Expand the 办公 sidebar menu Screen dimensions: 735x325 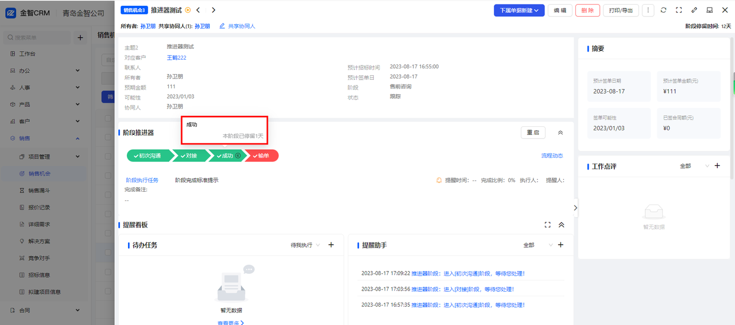78,71
